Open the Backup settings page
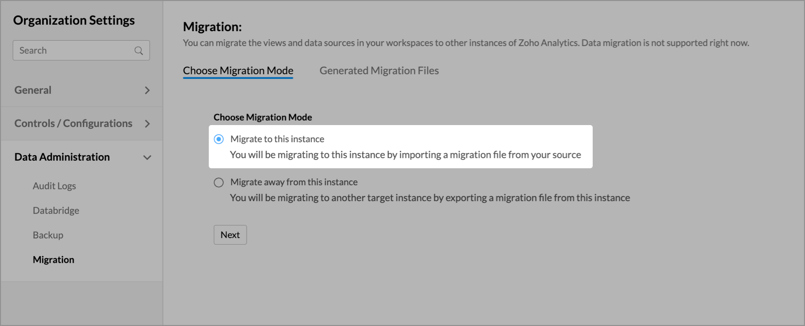 coord(48,235)
